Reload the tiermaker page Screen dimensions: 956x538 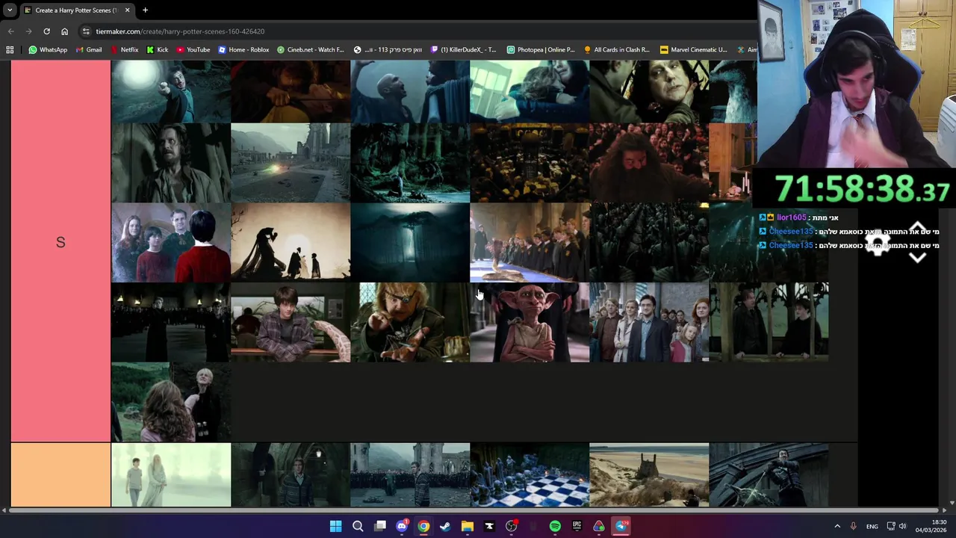tap(46, 31)
